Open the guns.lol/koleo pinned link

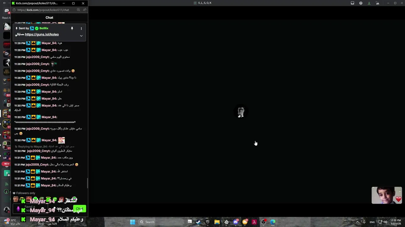coord(42,34)
